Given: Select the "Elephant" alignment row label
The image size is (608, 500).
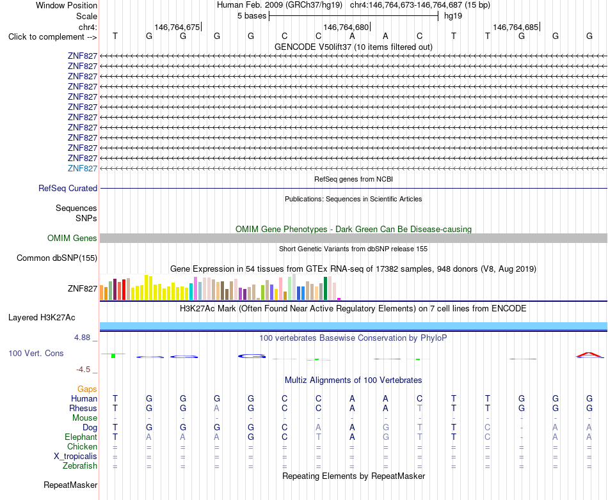Looking at the screenshot, I should (81, 437).
